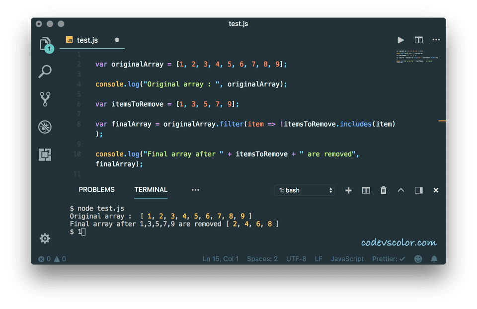477x309 pixels.
Task: Change indentation via 'Spaces: 2'
Action: coord(262,259)
